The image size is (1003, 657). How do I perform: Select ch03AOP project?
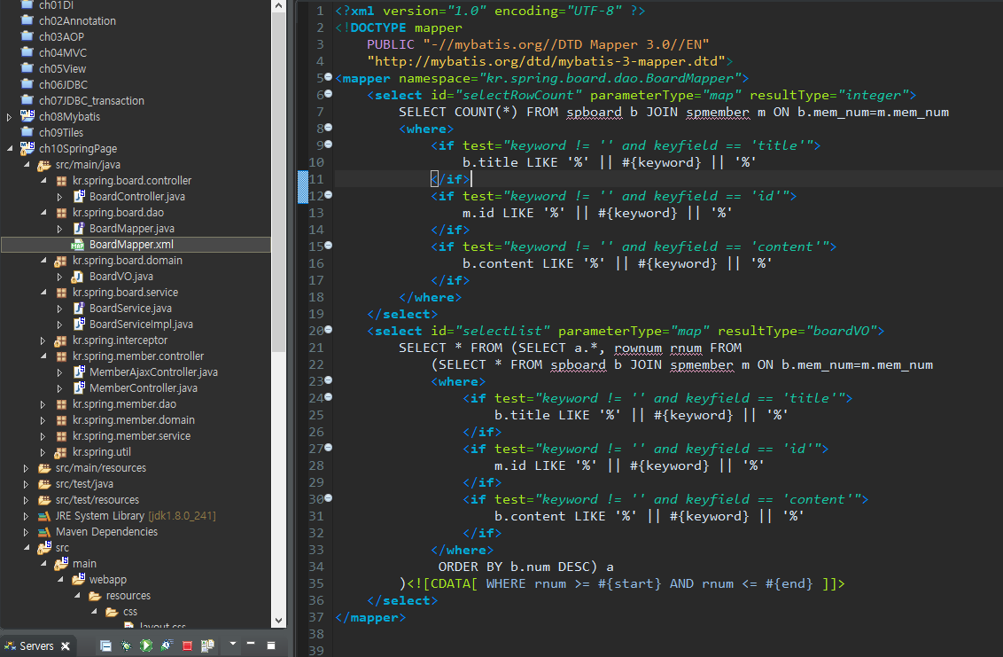pos(61,37)
